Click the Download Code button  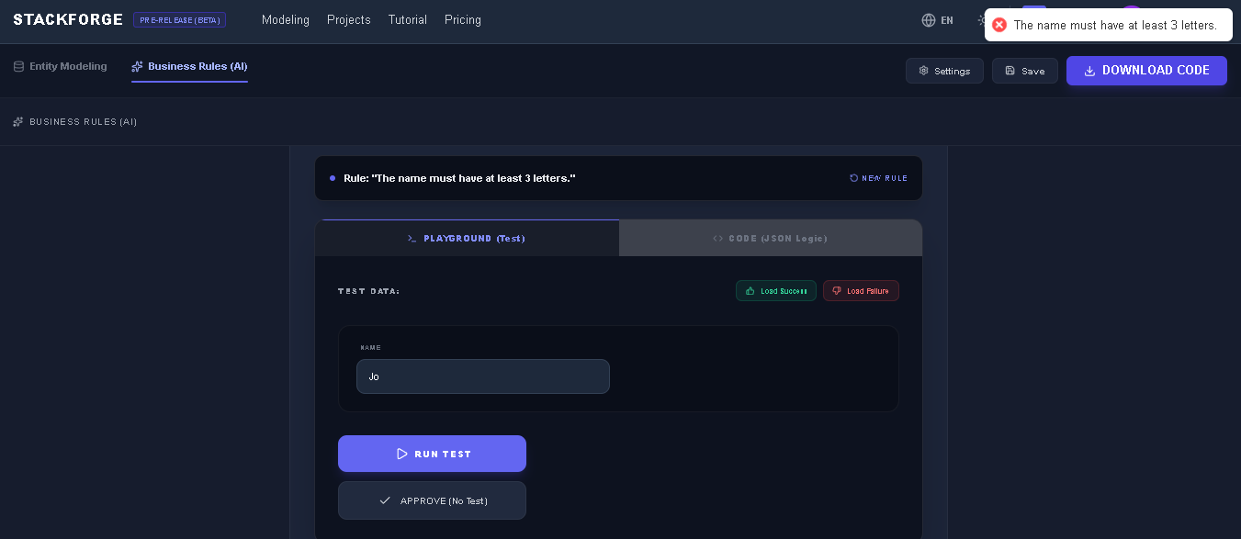point(1146,71)
